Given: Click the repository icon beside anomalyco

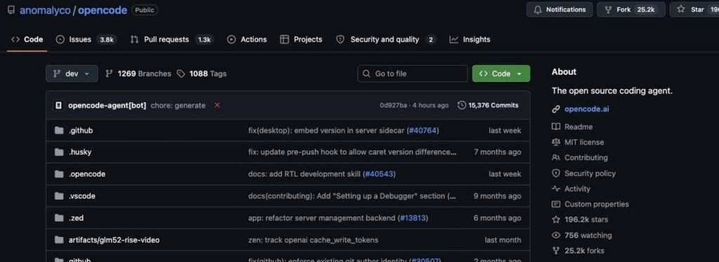Looking at the screenshot, I should pyautogui.click(x=11, y=10).
